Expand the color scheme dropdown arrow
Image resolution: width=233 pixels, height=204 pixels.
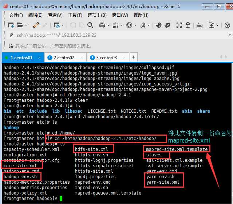point(122,25)
